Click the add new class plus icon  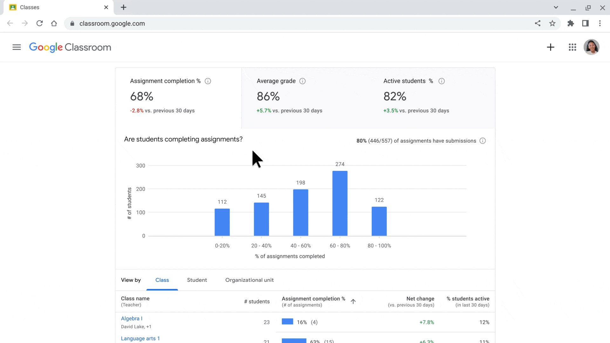pyautogui.click(x=551, y=47)
